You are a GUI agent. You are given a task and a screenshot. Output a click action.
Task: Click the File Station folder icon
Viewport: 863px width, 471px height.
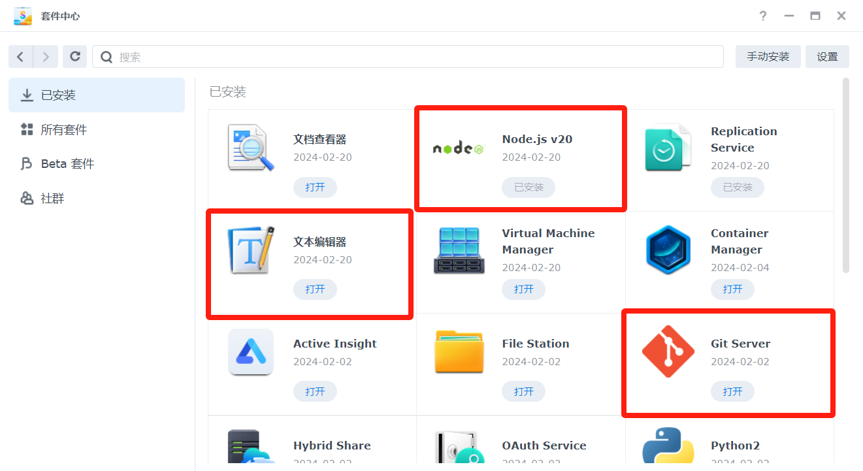coord(459,352)
